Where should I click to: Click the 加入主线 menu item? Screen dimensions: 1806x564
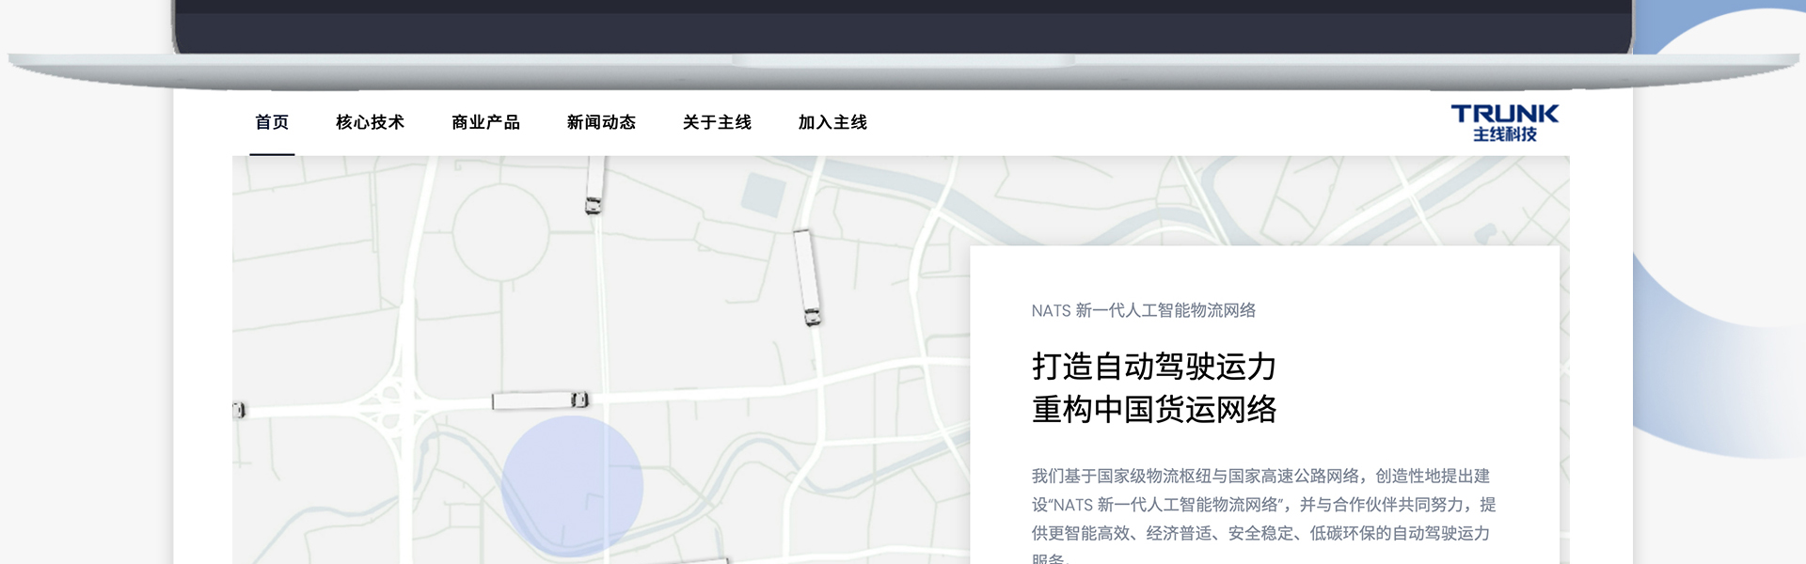pyautogui.click(x=832, y=122)
